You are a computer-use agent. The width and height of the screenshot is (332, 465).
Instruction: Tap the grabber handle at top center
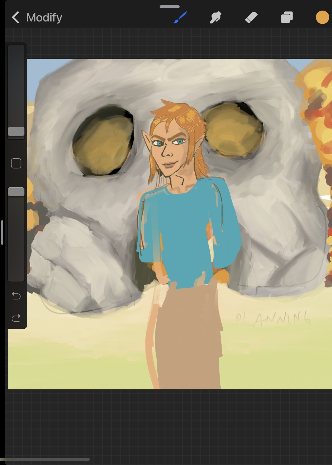coord(170,6)
